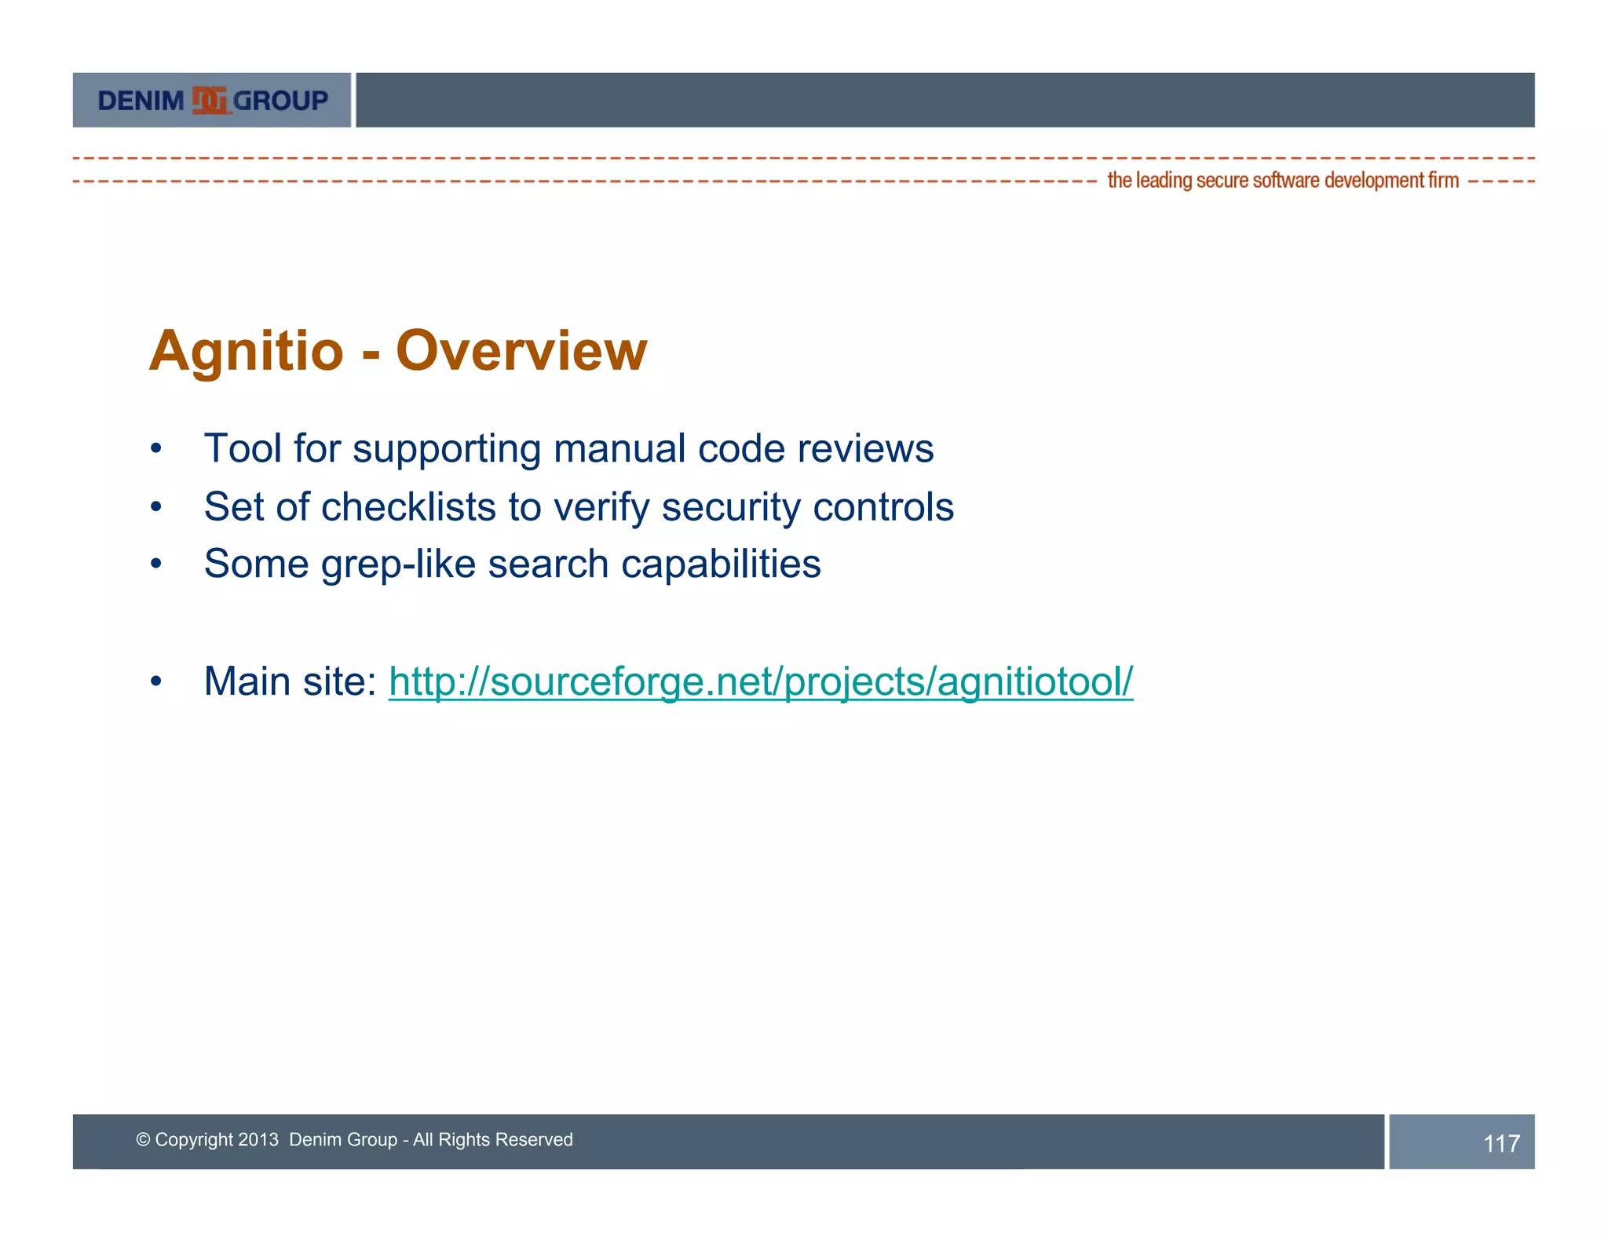Click the bullet dot before 'Some grep-like'
The height and width of the screenshot is (1242, 1608).
pos(156,564)
